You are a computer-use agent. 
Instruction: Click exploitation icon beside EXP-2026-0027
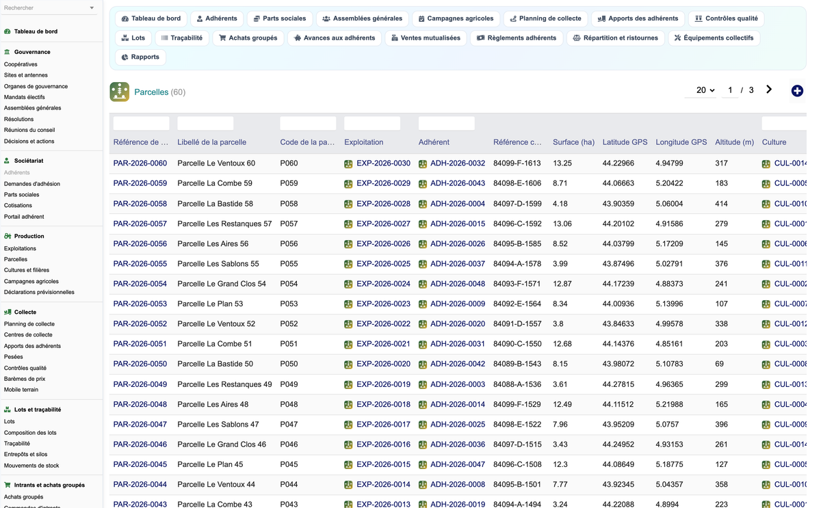[x=348, y=224]
